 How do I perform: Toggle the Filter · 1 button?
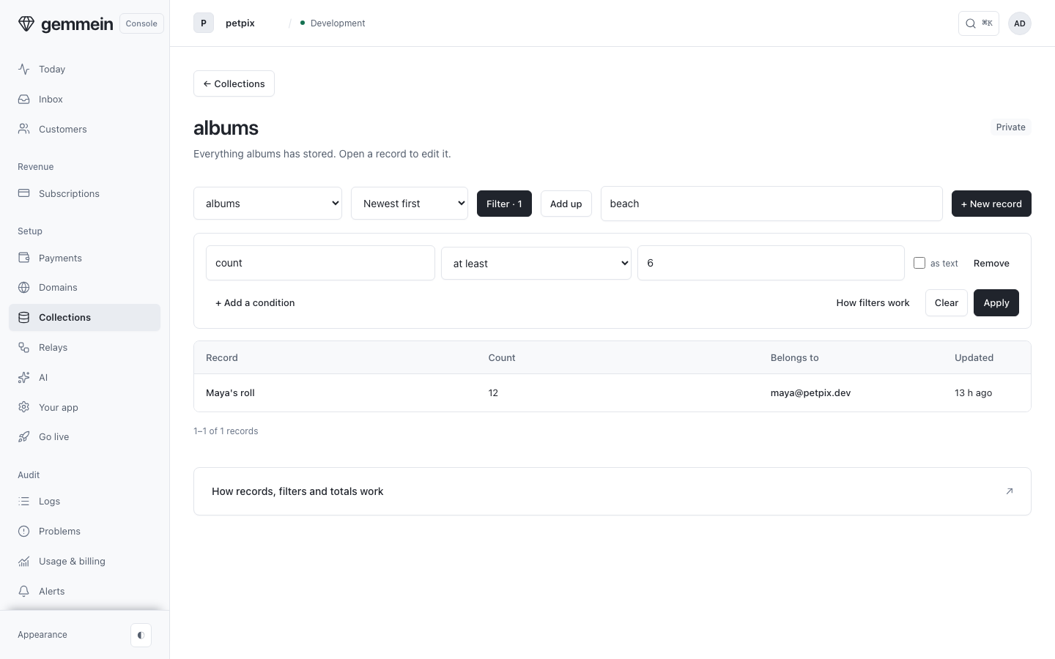point(504,204)
